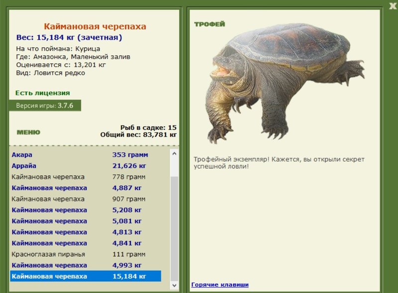Viewport: 398px width, 293px height.
Task: Click Где: Амазонка, Маленький залив text
Action: pos(73,57)
